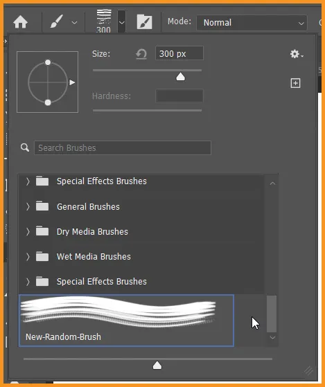Create new brush preset with plus icon

pyautogui.click(x=295, y=83)
